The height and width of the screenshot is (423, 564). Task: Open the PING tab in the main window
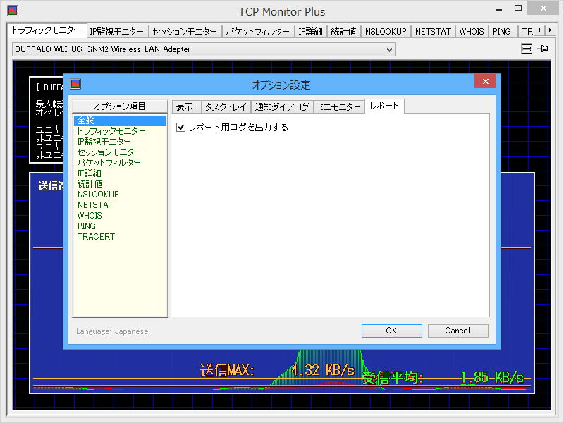pos(502,31)
